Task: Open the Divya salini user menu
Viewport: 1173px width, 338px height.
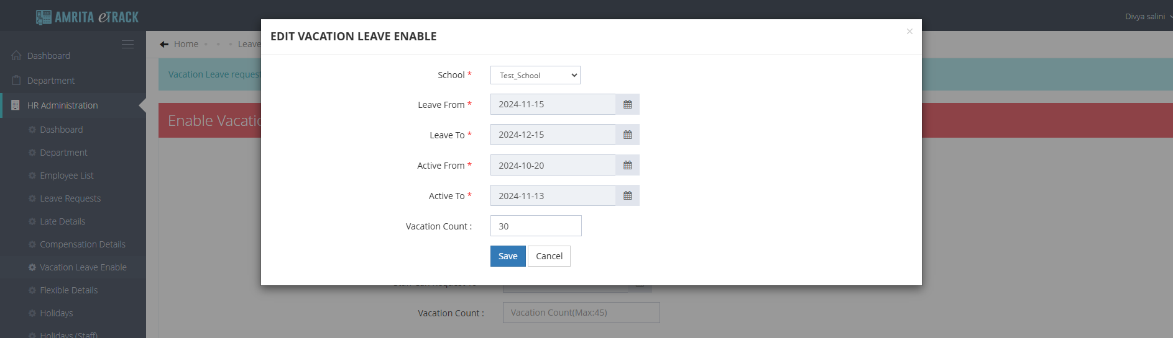Action: pos(1147,17)
